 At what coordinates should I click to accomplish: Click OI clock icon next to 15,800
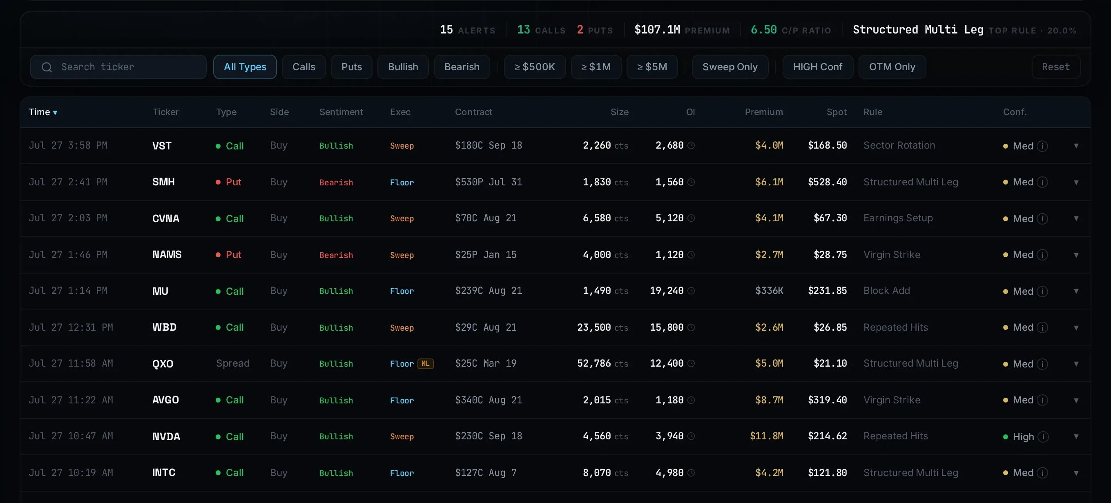pos(691,328)
